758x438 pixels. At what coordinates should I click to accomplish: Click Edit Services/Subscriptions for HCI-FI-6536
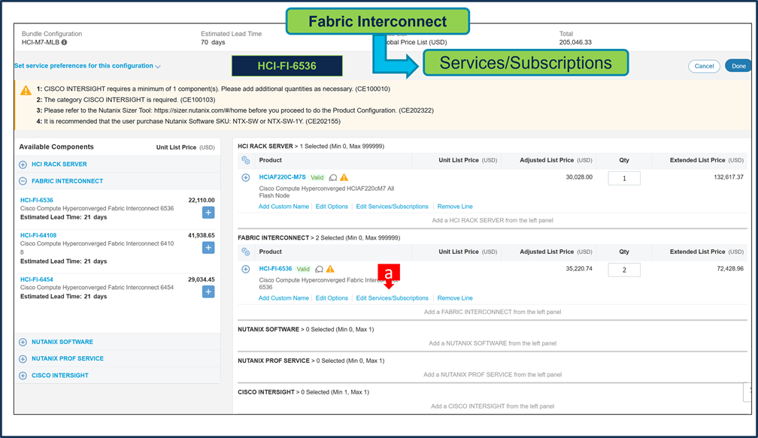(392, 298)
